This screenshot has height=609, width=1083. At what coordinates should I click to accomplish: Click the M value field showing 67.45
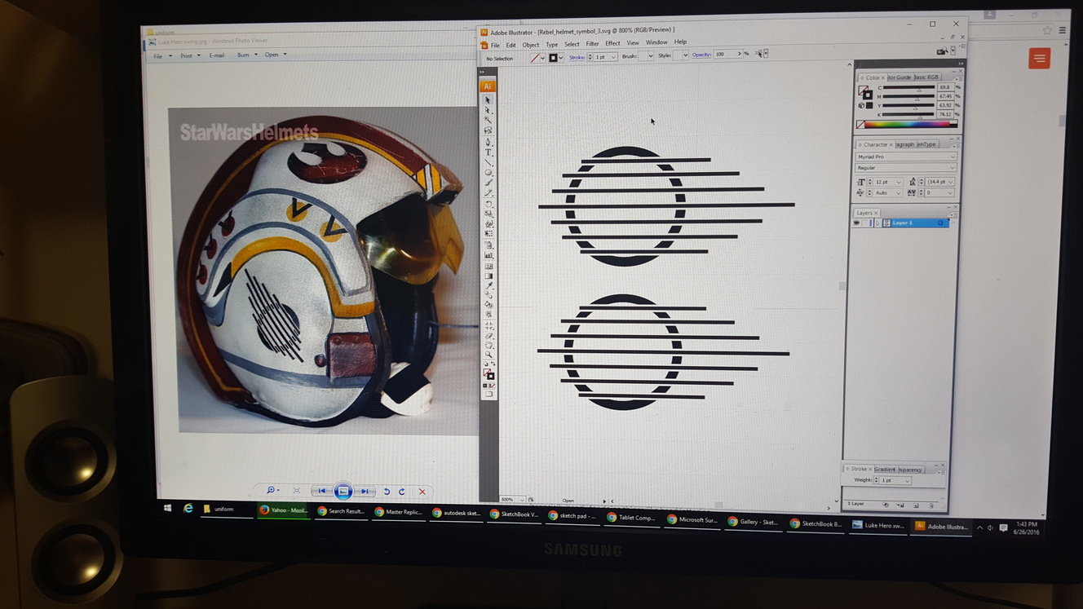(945, 96)
